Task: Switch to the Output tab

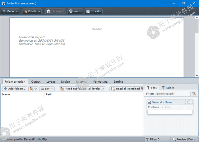Action: (x=36, y=82)
